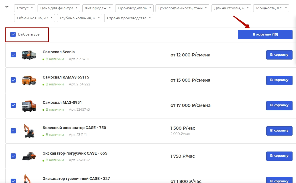Open the Самосвал Scania product title

click(x=59, y=52)
